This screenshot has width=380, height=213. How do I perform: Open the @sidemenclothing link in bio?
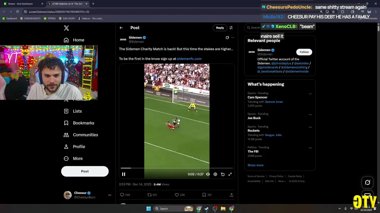coord(294,67)
